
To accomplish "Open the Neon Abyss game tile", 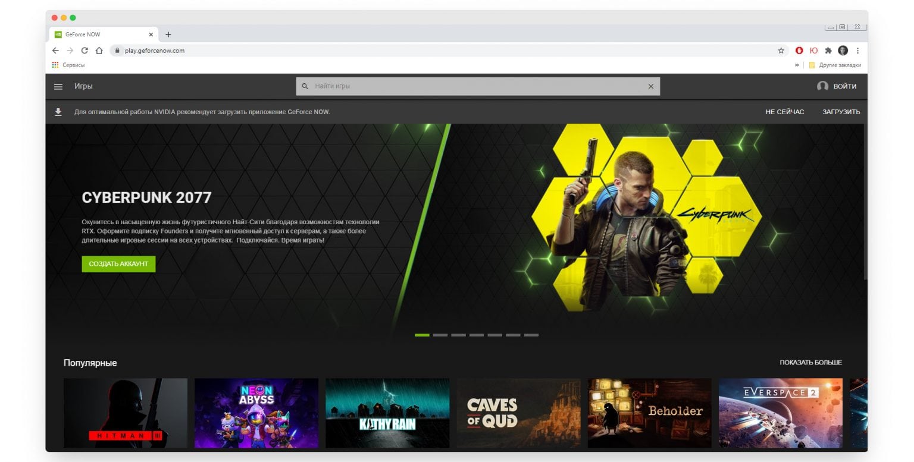I will (256, 413).
